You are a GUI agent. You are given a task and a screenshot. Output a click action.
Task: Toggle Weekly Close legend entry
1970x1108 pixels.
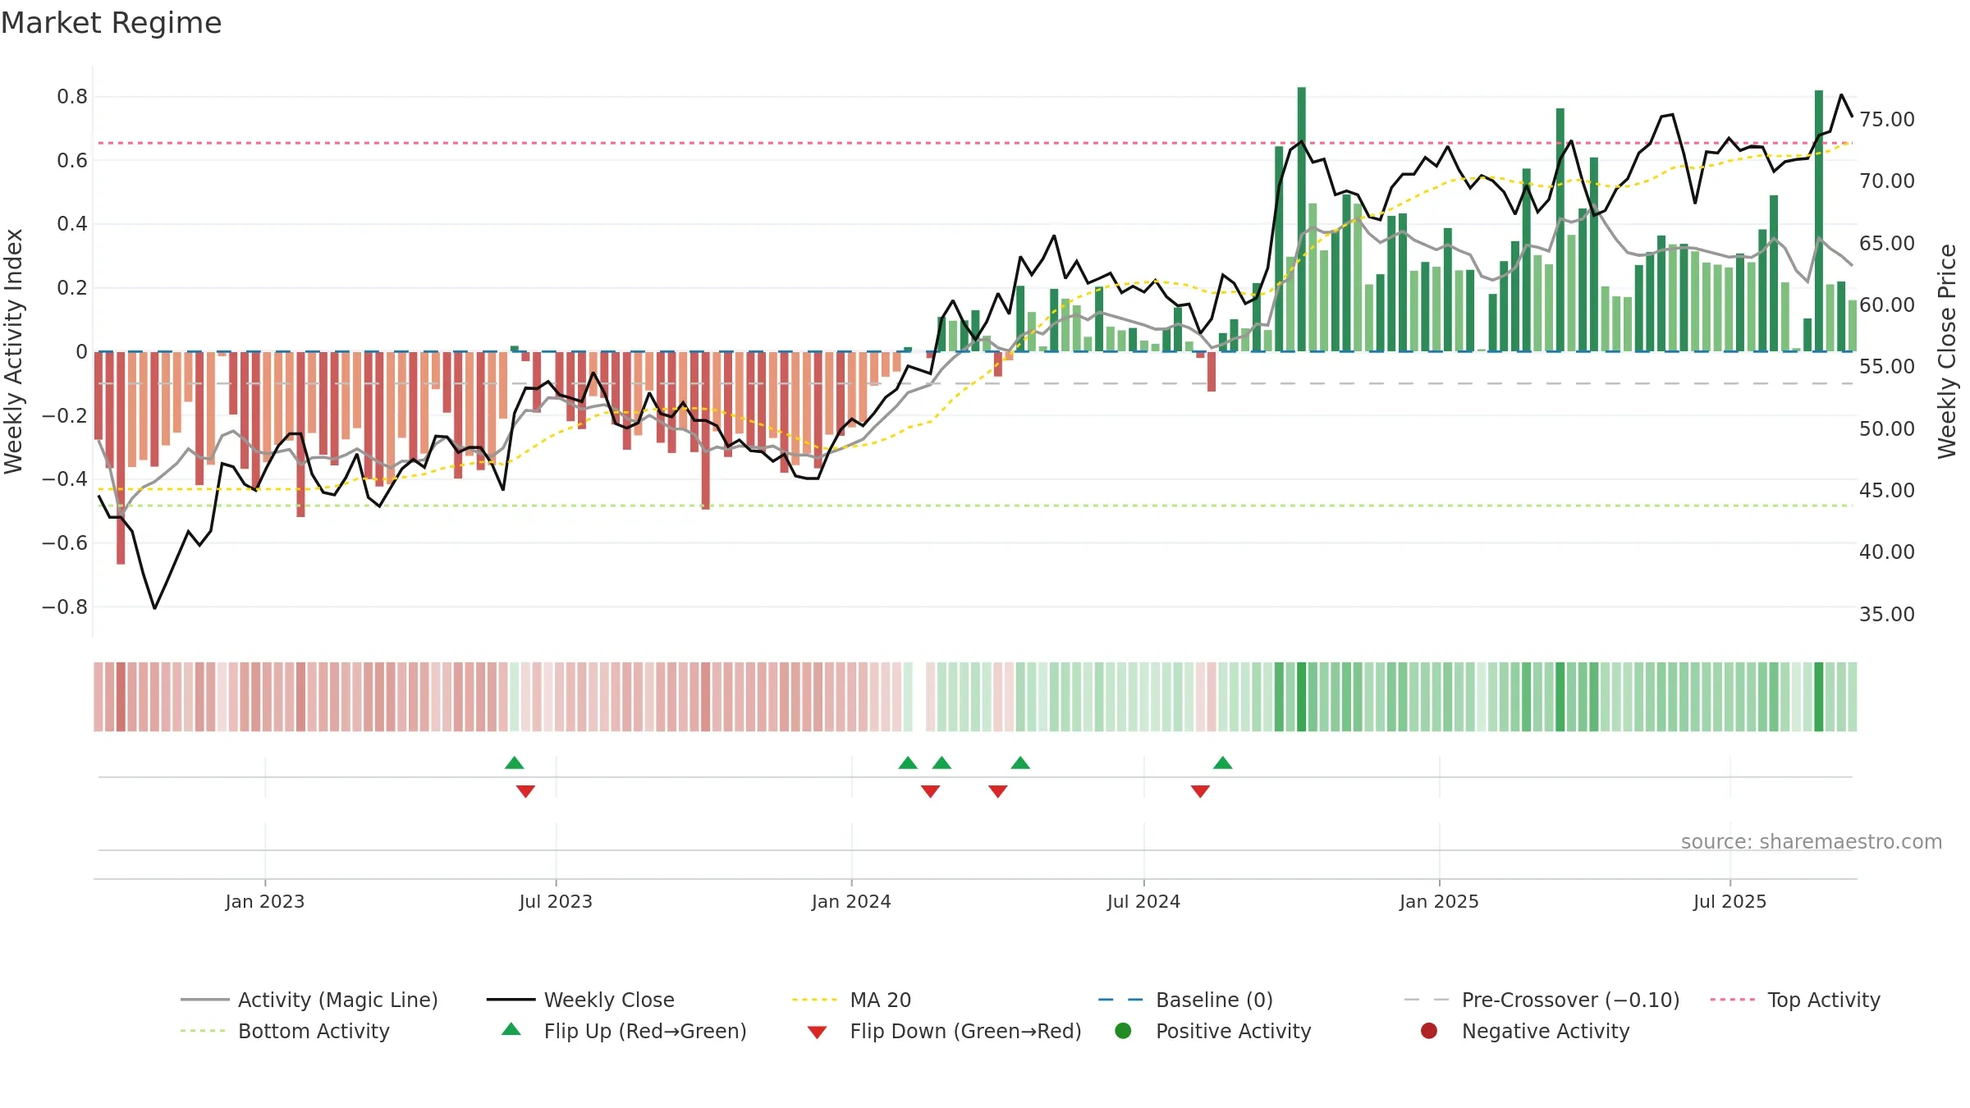(580, 1000)
